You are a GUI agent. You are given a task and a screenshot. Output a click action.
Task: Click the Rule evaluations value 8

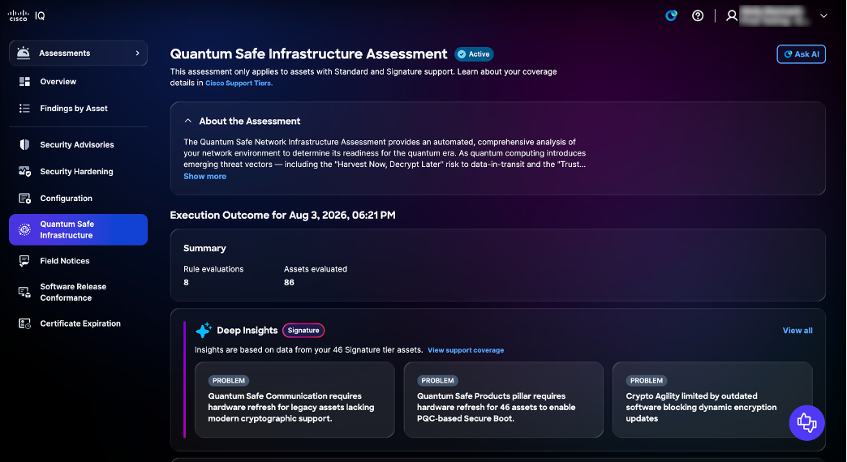(x=187, y=282)
